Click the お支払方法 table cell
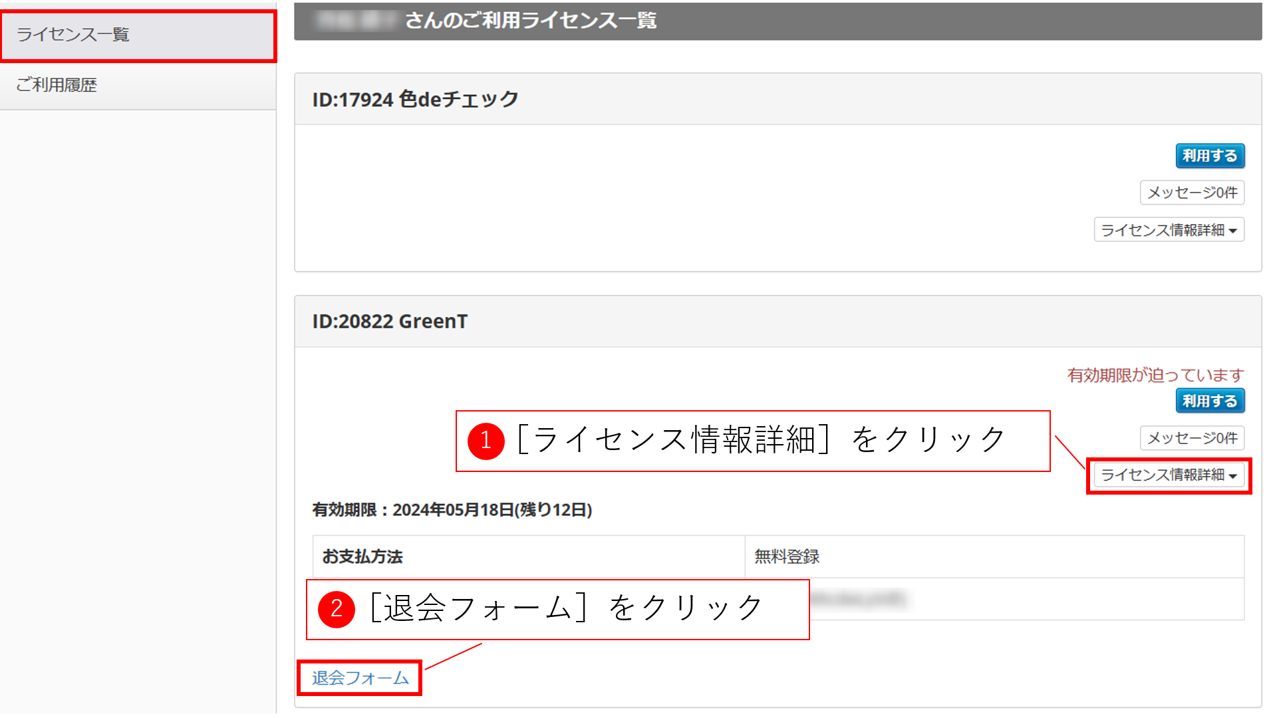 pos(363,557)
